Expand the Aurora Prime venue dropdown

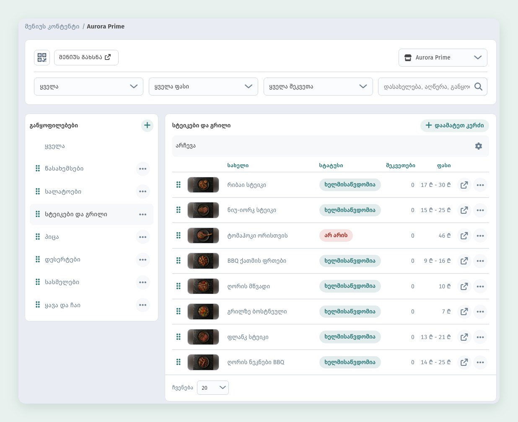pos(443,58)
